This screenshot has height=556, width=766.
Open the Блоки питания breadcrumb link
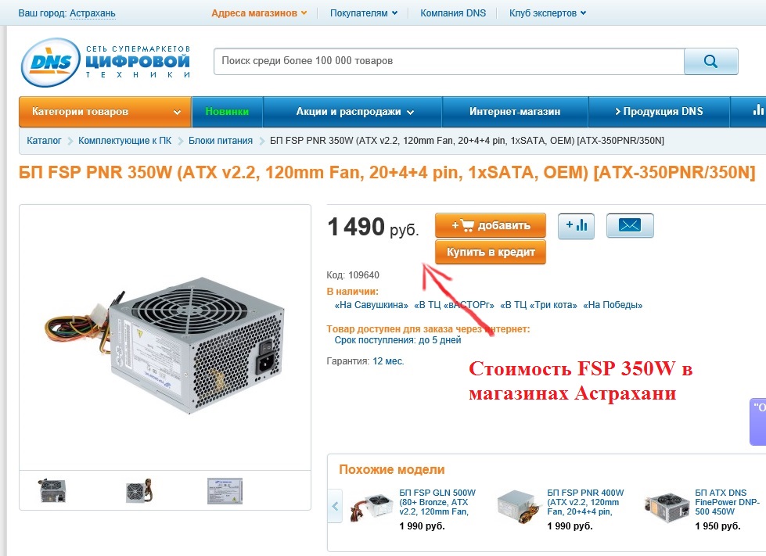221,141
